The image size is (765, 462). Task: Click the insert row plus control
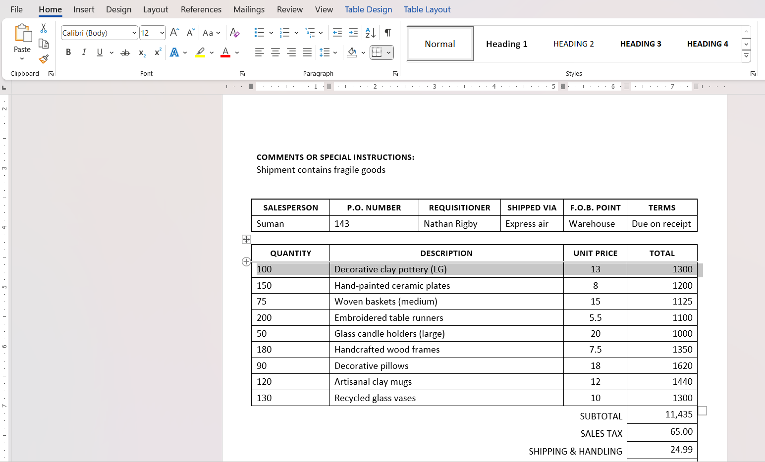click(246, 261)
